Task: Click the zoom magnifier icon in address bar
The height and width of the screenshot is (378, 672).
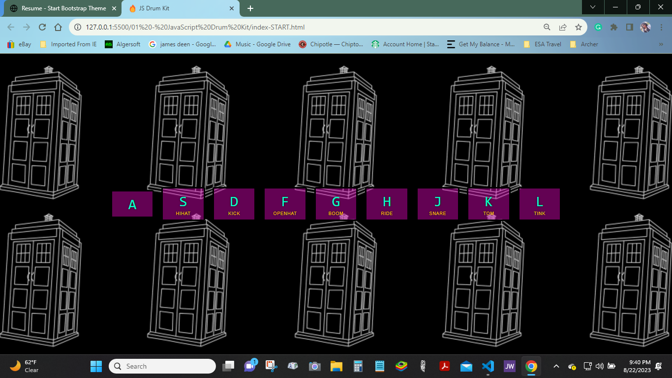Action: pos(547,27)
